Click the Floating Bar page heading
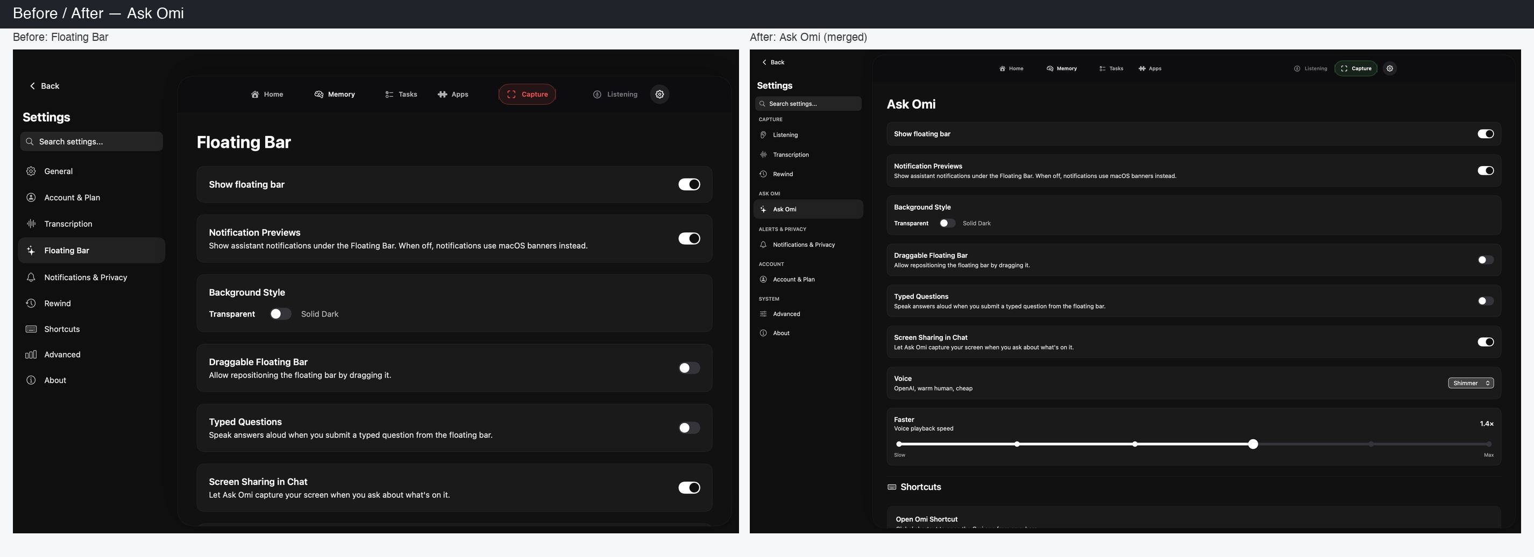The image size is (1534, 557). [x=244, y=143]
